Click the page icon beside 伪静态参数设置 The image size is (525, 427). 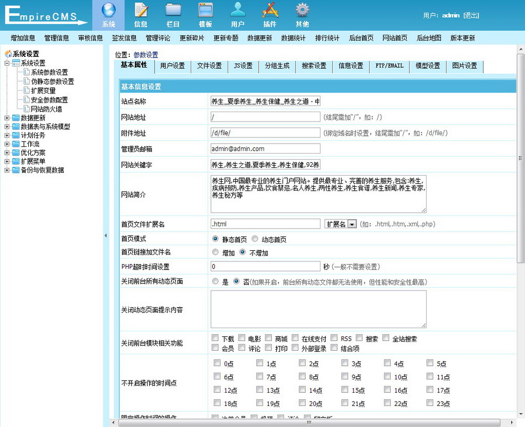[27, 81]
